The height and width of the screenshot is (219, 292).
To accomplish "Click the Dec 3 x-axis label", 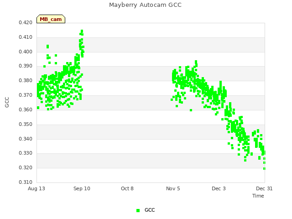I will pyautogui.click(x=219, y=188).
